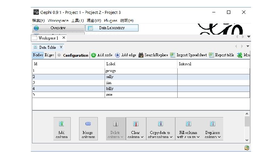The image size is (271, 152).
Task: Close the Data Table panel
Action: (61, 47)
